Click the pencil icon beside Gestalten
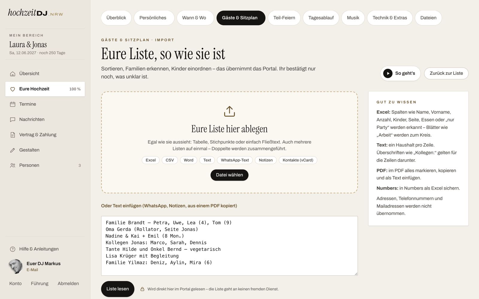479x299 pixels. (x=13, y=150)
